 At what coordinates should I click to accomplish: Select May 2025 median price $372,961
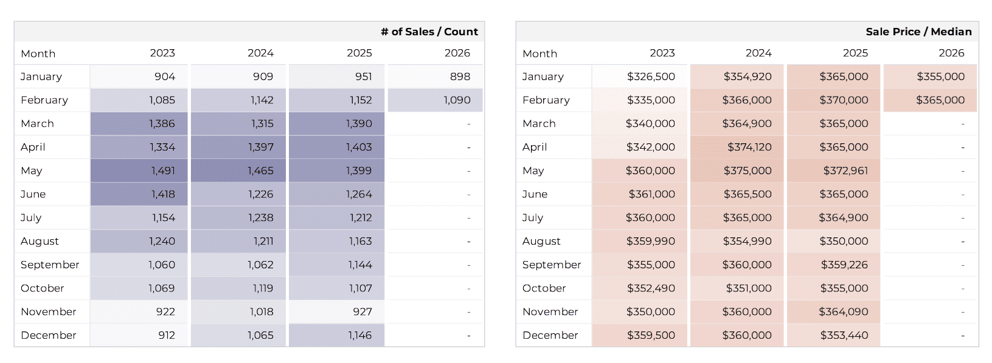tap(845, 171)
